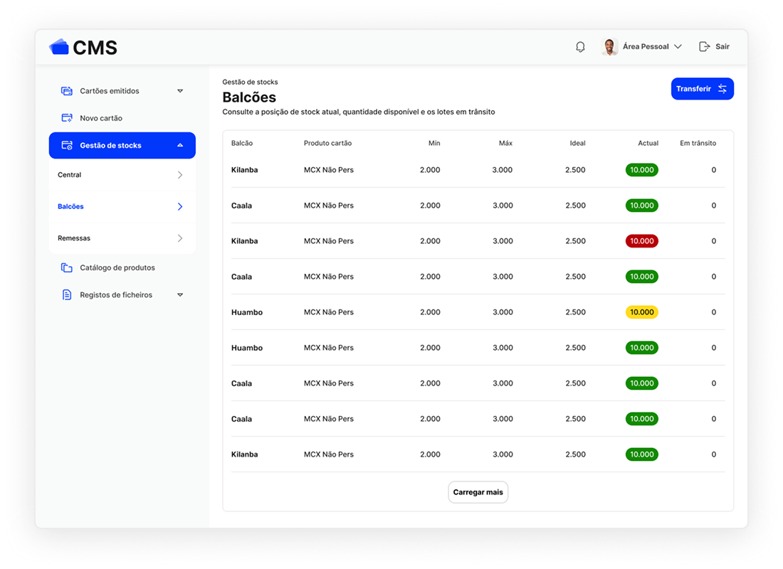Select the Balcões submenu item

(x=122, y=207)
